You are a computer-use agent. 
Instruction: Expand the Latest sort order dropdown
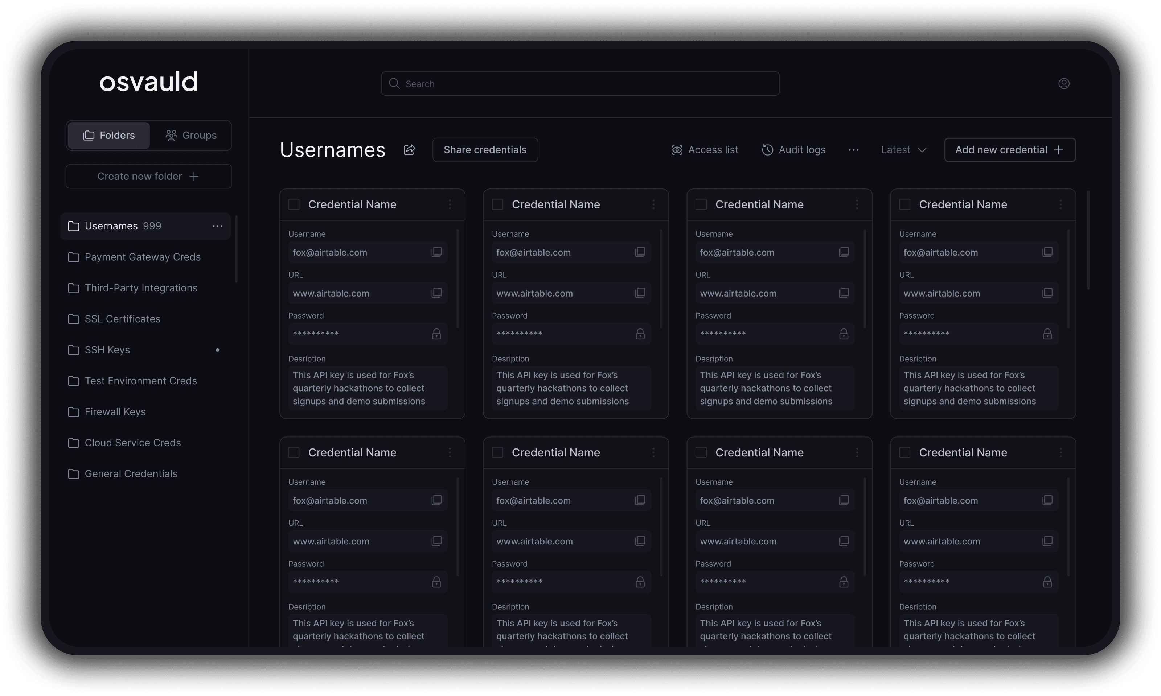[x=904, y=149]
